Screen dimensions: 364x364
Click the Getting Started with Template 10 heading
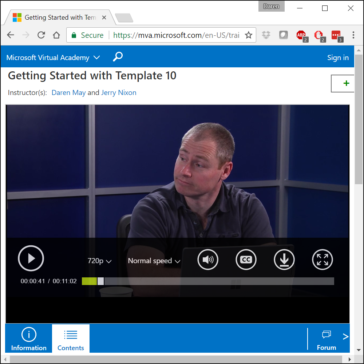tap(92, 76)
